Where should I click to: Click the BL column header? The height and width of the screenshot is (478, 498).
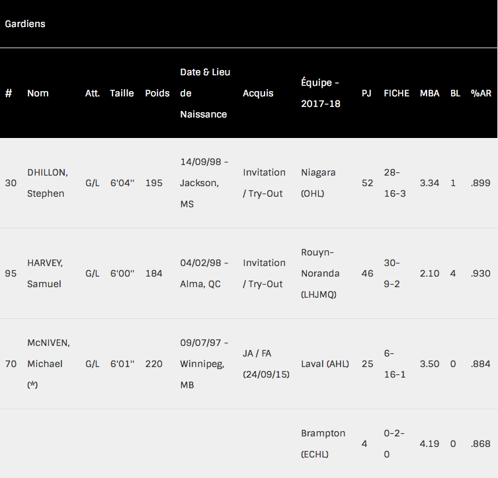(455, 93)
